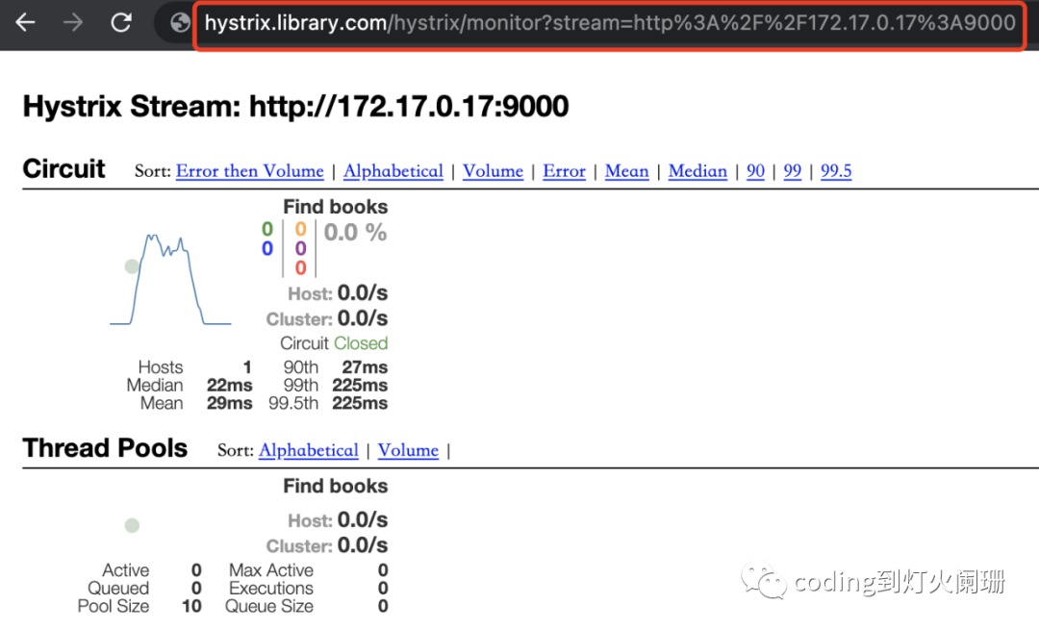Screen dimensions: 1039x630
Task: Sort circuits by Error then Volume
Action: [x=250, y=171]
